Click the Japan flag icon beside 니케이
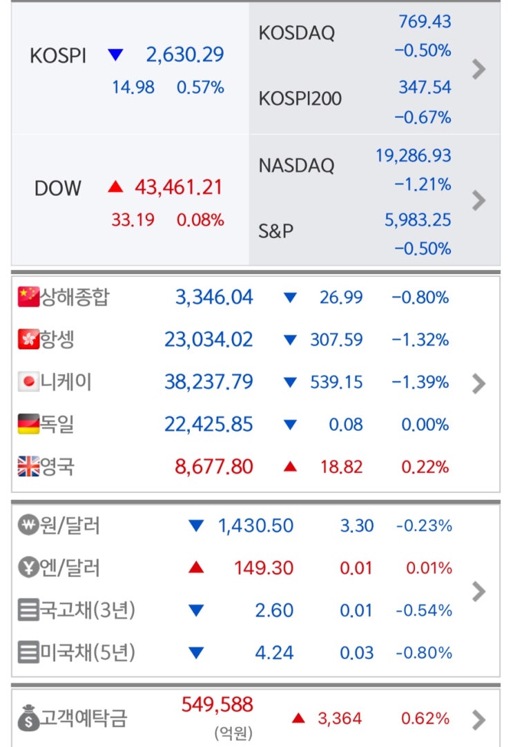This screenshot has height=747, width=513. coord(28,382)
